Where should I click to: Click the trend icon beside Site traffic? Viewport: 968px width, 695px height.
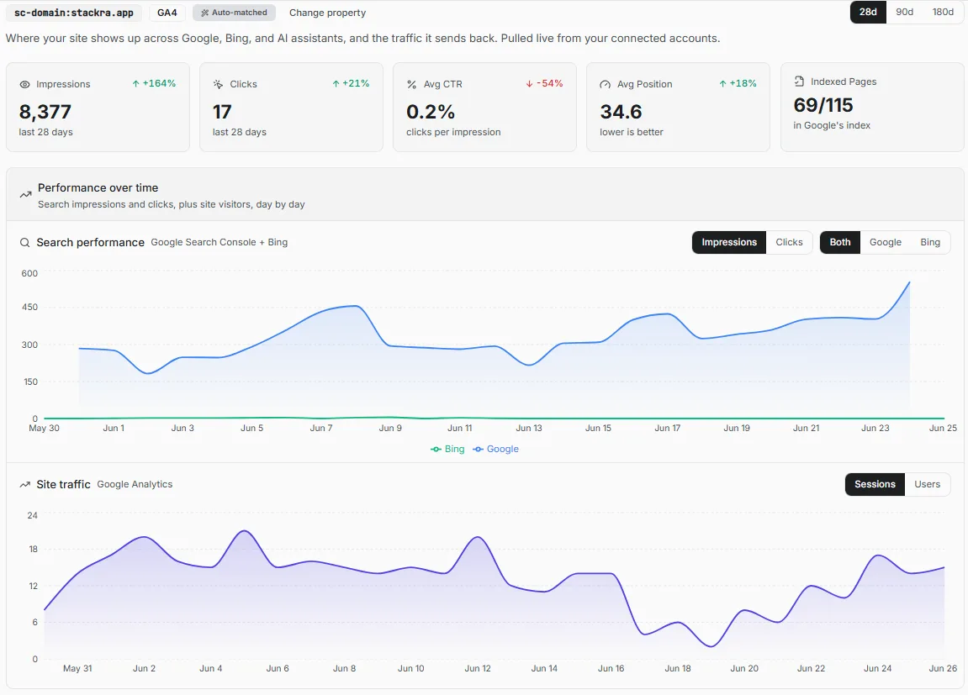point(24,485)
